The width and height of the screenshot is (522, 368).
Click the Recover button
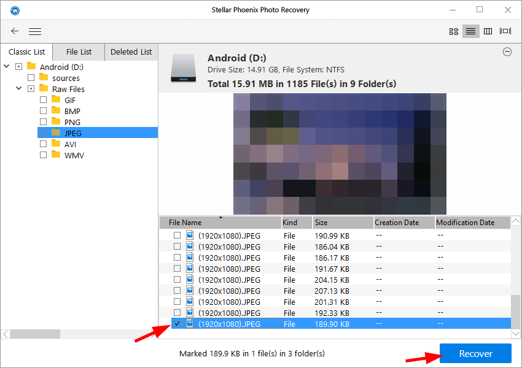point(475,353)
